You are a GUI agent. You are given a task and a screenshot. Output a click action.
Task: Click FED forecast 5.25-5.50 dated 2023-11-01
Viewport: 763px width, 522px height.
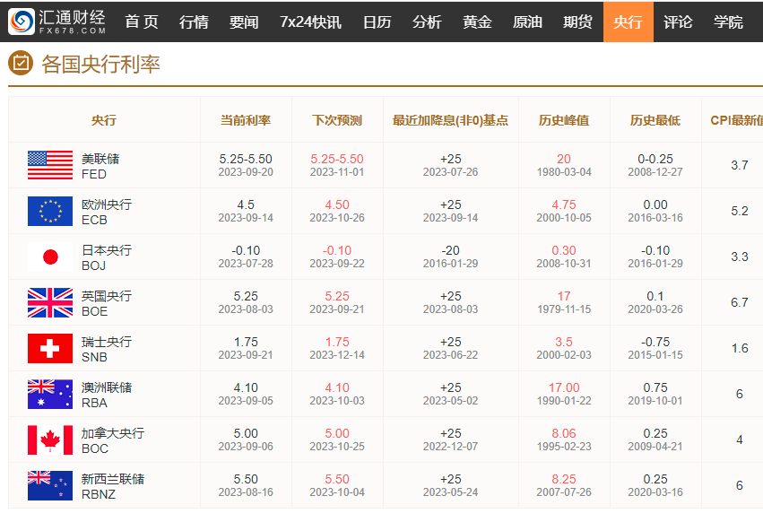pos(337,165)
